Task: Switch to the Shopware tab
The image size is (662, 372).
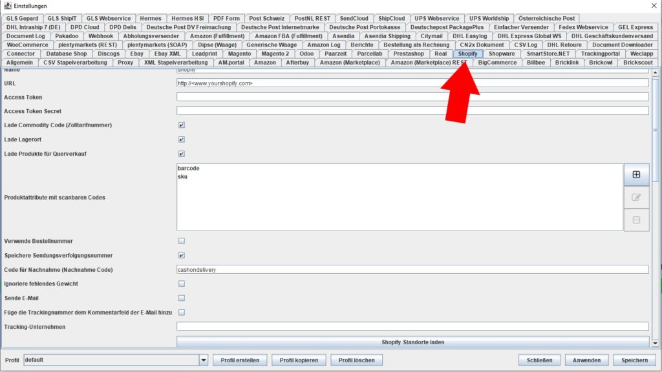Action: [502, 54]
